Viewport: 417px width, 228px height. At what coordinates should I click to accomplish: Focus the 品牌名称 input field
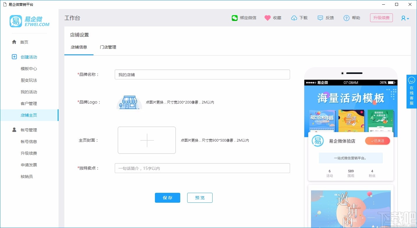pyautogui.click(x=202, y=74)
